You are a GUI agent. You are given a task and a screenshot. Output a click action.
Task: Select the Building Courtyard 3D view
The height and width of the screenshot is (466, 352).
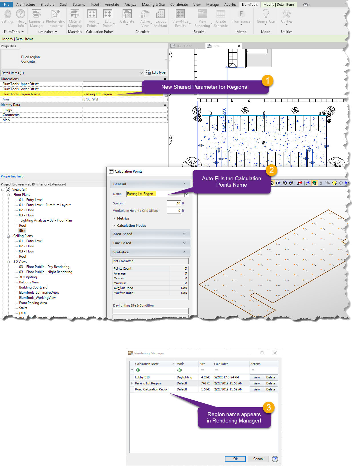(33, 287)
